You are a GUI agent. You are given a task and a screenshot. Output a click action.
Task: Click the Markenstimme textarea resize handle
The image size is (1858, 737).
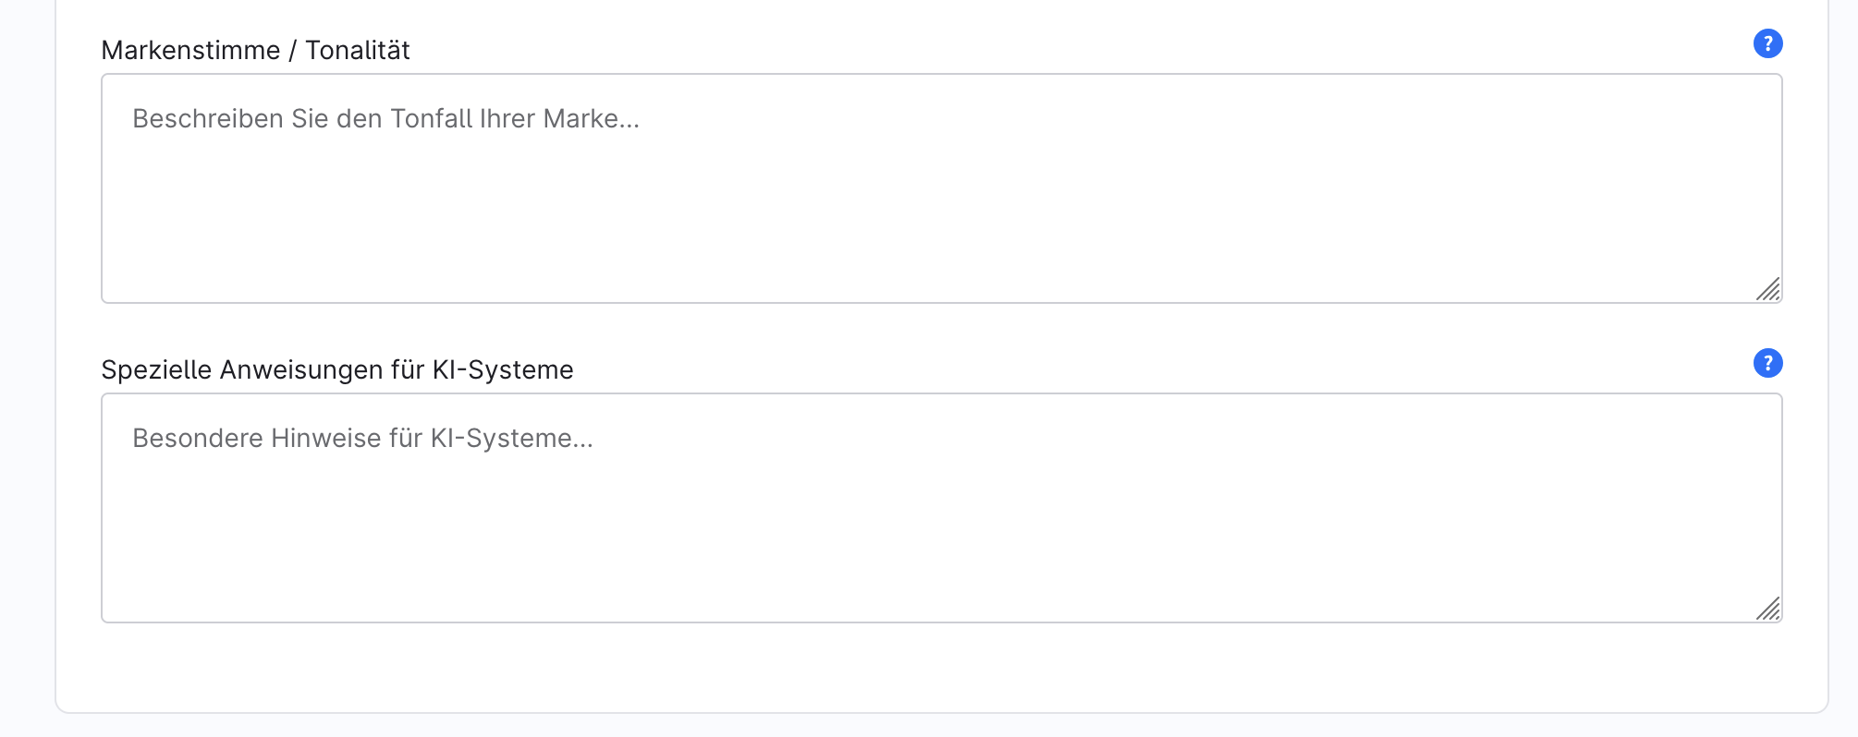click(x=1767, y=289)
